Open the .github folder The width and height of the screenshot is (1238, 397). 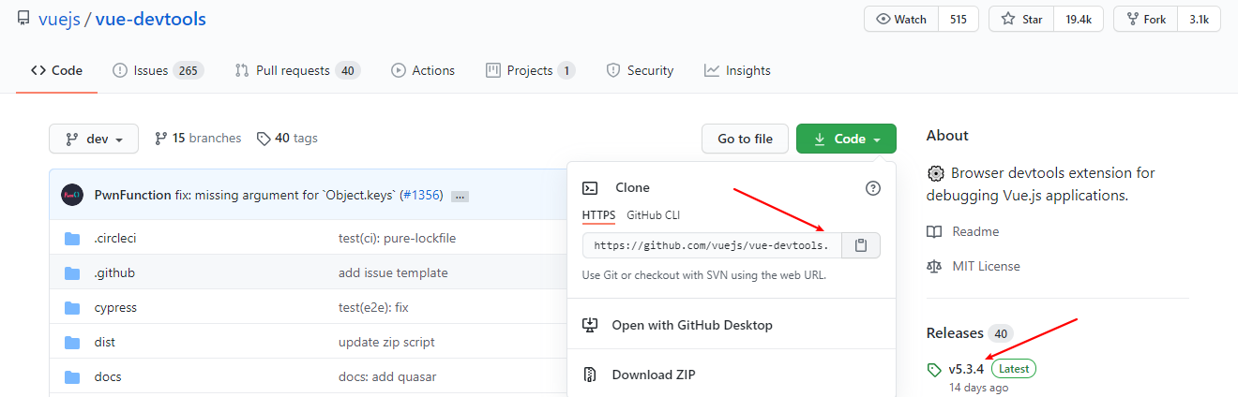(x=114, y=273)
